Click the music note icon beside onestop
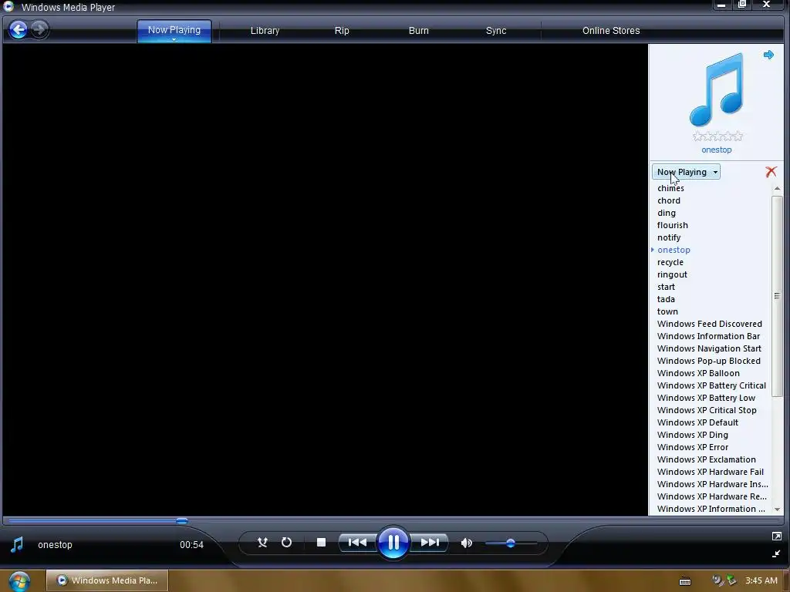This screenshot has width=790, height=592. pyautogui.click(x=17, y=545)
